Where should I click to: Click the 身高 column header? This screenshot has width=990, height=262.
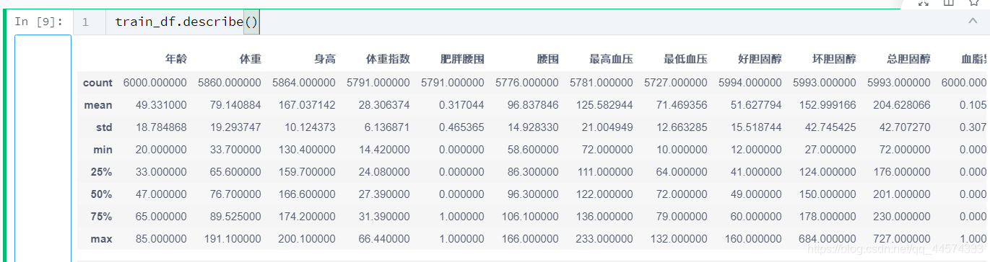[x=324, y=59]
